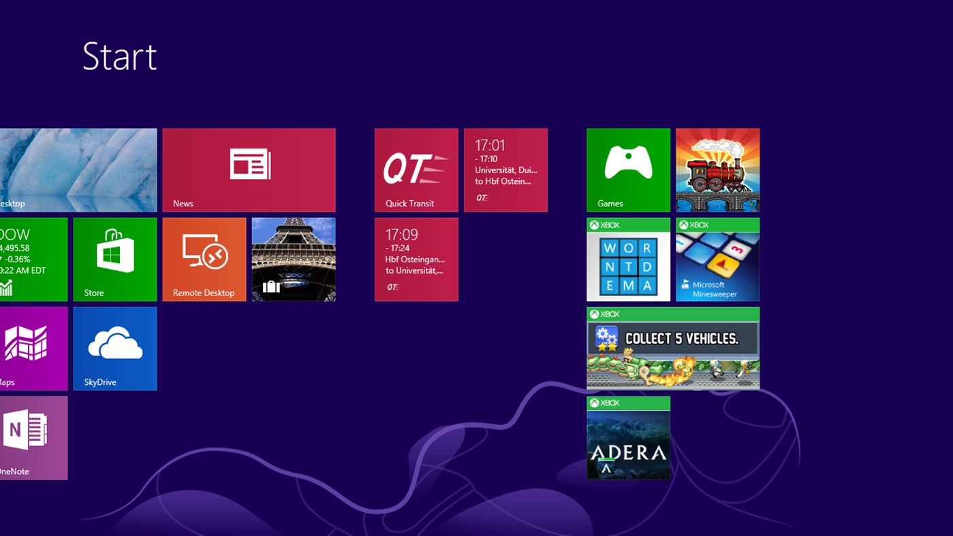This screenshot has height=536, width=953.
Task: Open the 17:09 Hbf Osteingang route tile
Action: tap(416, 259)
